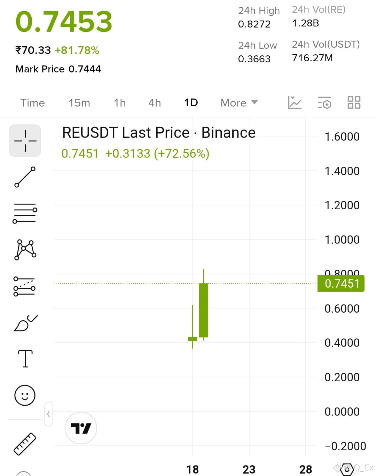Click the date label 18 on axis
Screen dimensions: 376x476
[x=193, y=469]
